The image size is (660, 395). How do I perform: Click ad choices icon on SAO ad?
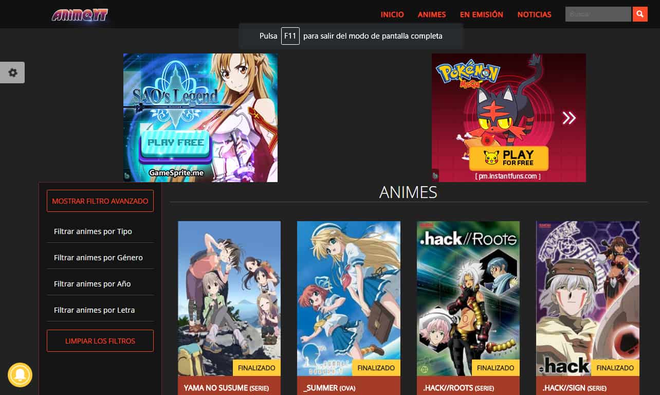point(127,175)
